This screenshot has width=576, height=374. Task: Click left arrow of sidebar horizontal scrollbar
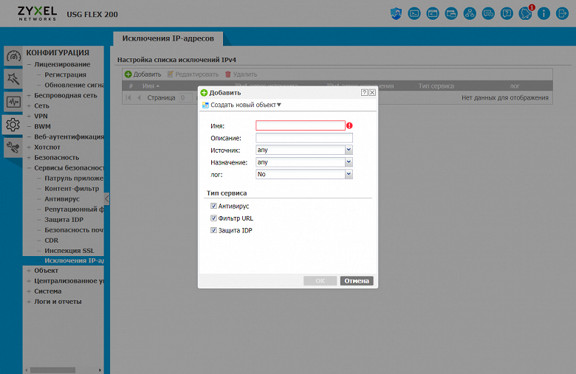pos(26,370)
